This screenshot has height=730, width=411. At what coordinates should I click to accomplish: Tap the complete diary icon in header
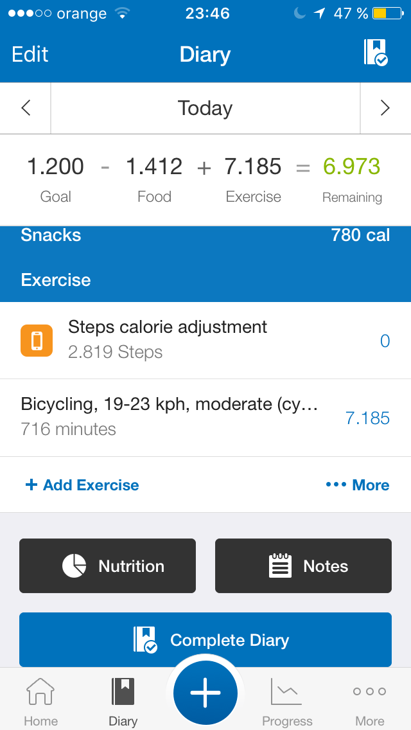pos(376,53)
